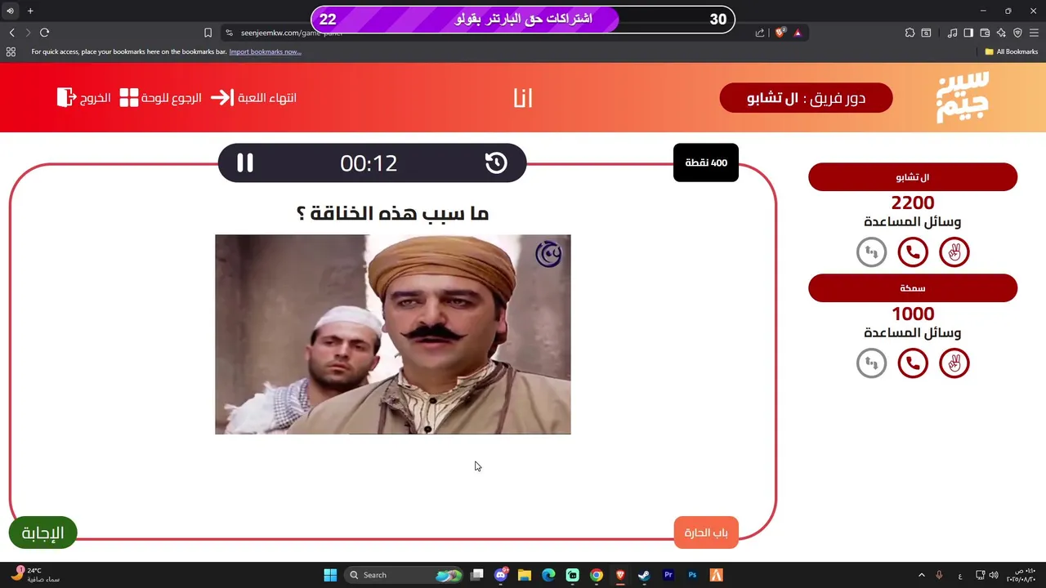Click the سمكة team name bar

pyautogui.click(x=913, y=288)
